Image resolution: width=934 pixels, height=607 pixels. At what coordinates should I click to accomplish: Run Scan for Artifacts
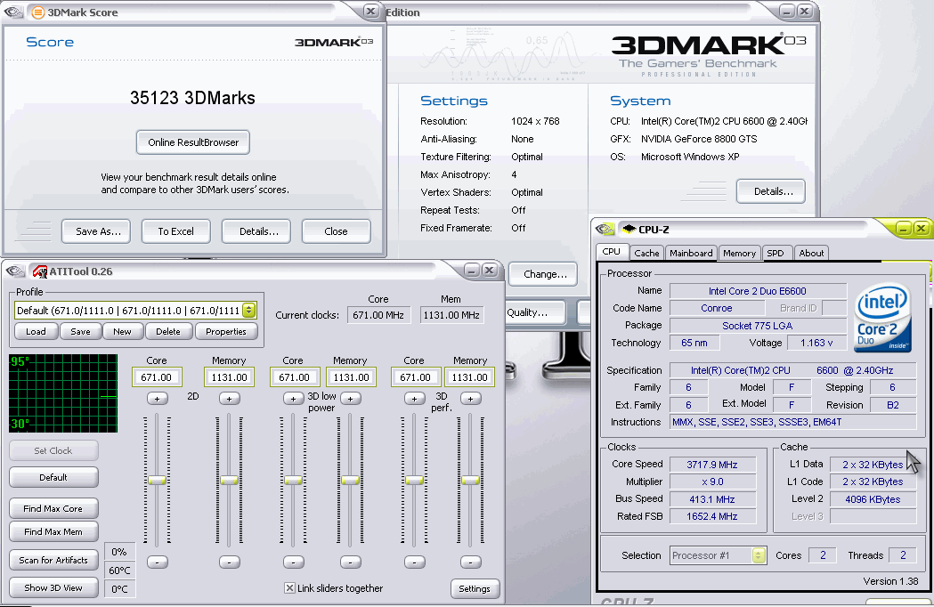coord(53,560)
